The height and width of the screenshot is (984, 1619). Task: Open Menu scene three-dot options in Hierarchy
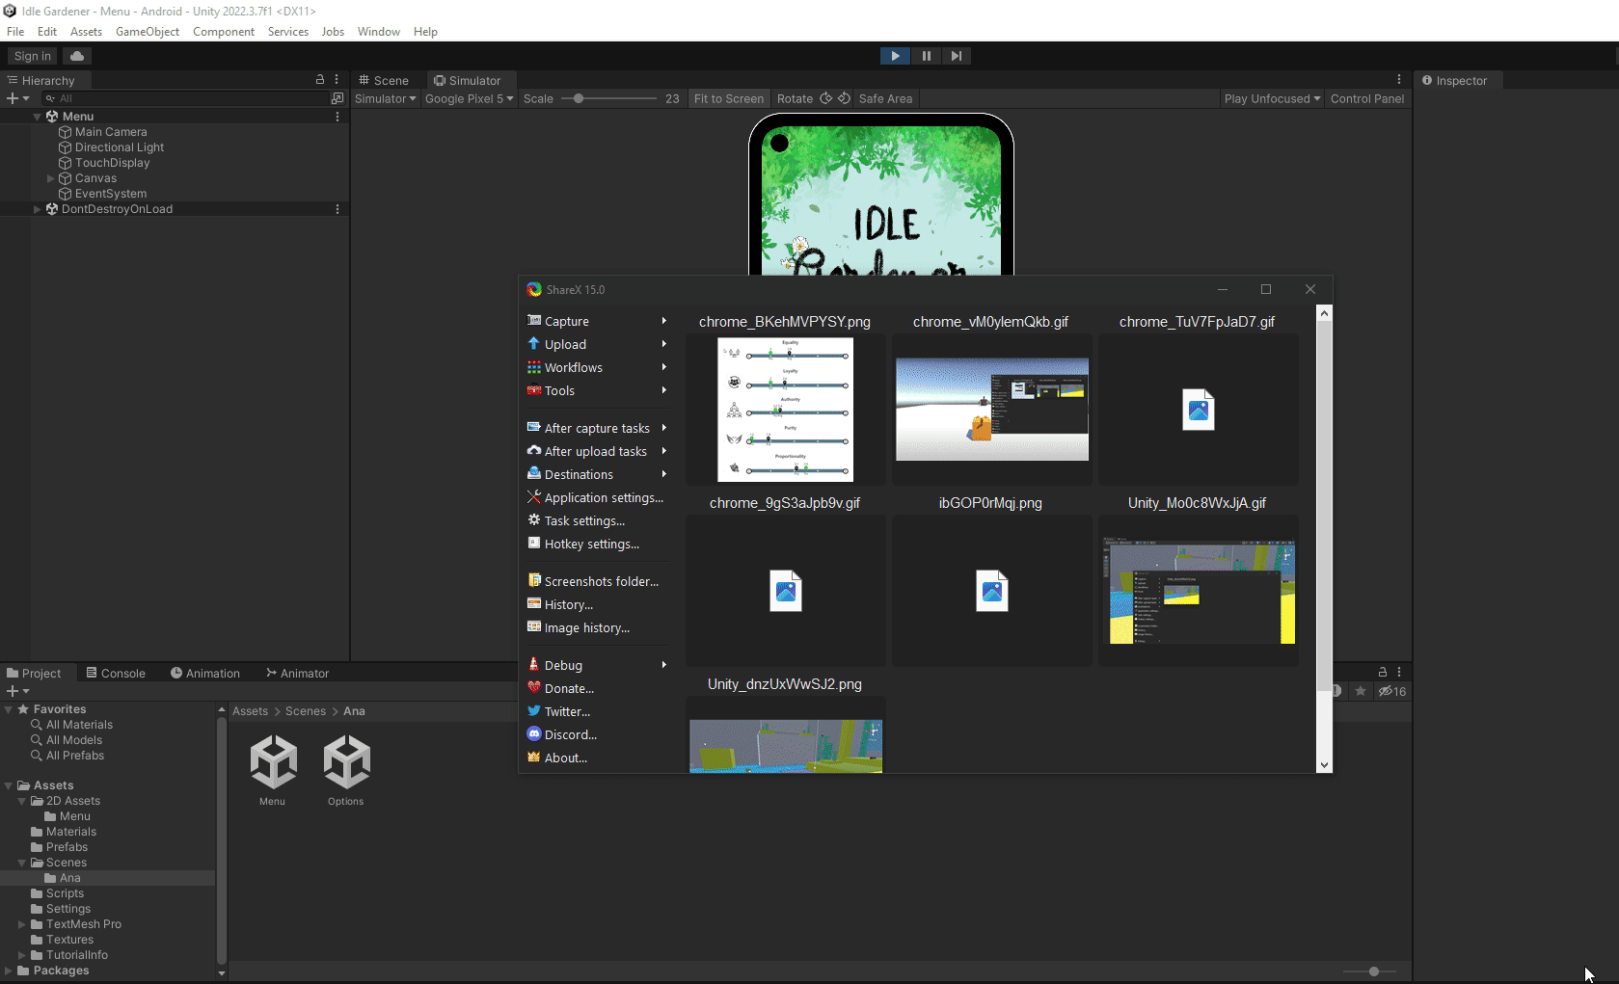point(337,117)
